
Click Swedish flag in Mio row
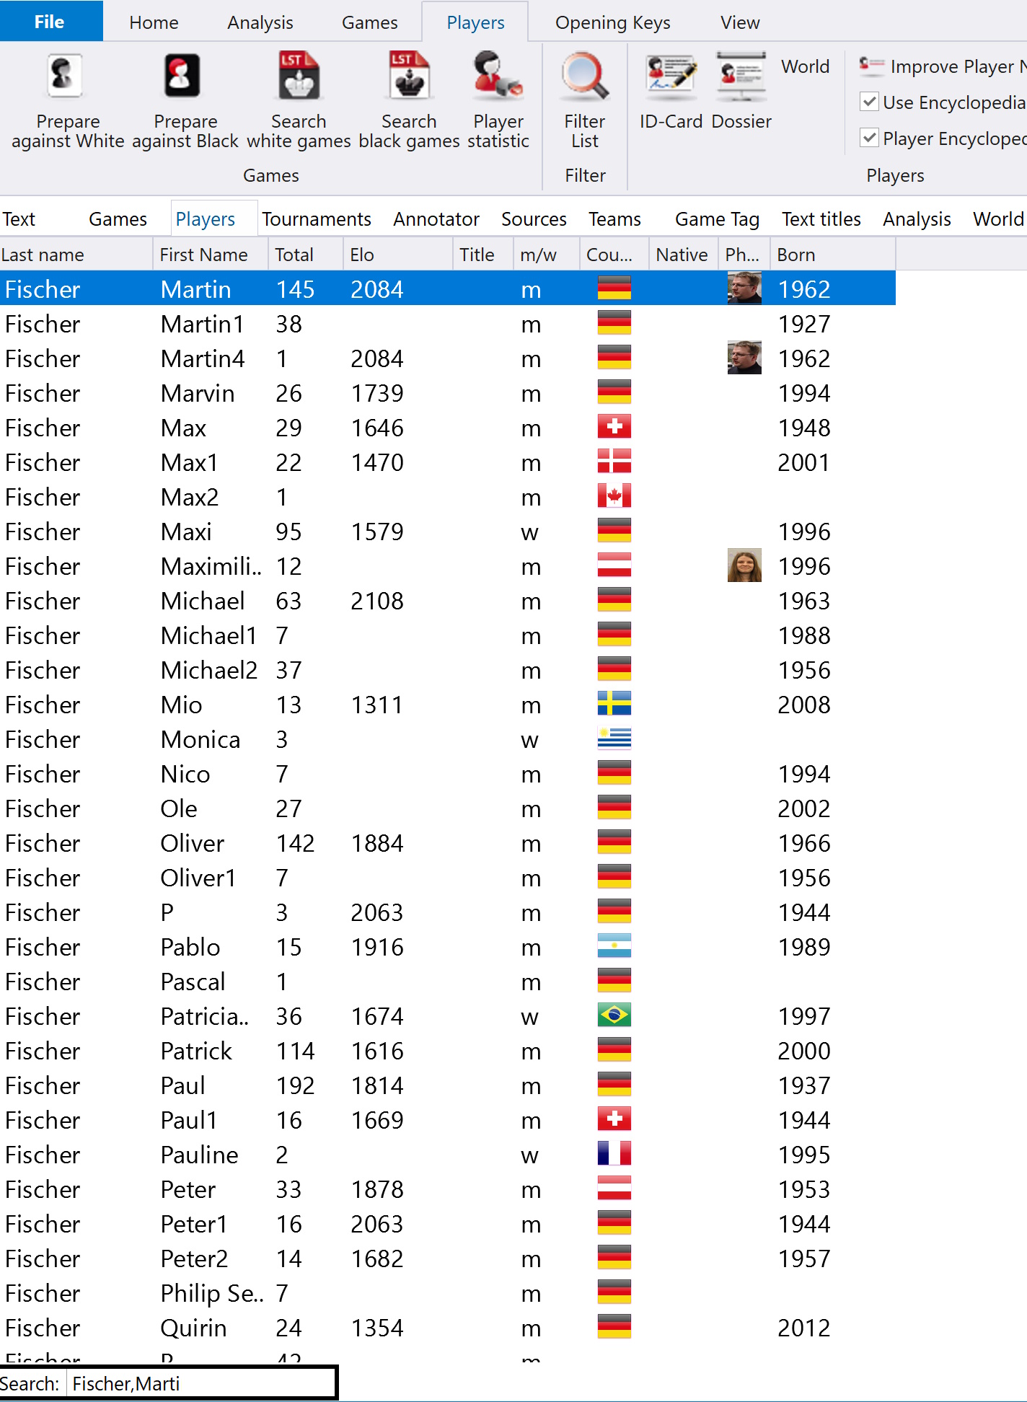[614, 703]
